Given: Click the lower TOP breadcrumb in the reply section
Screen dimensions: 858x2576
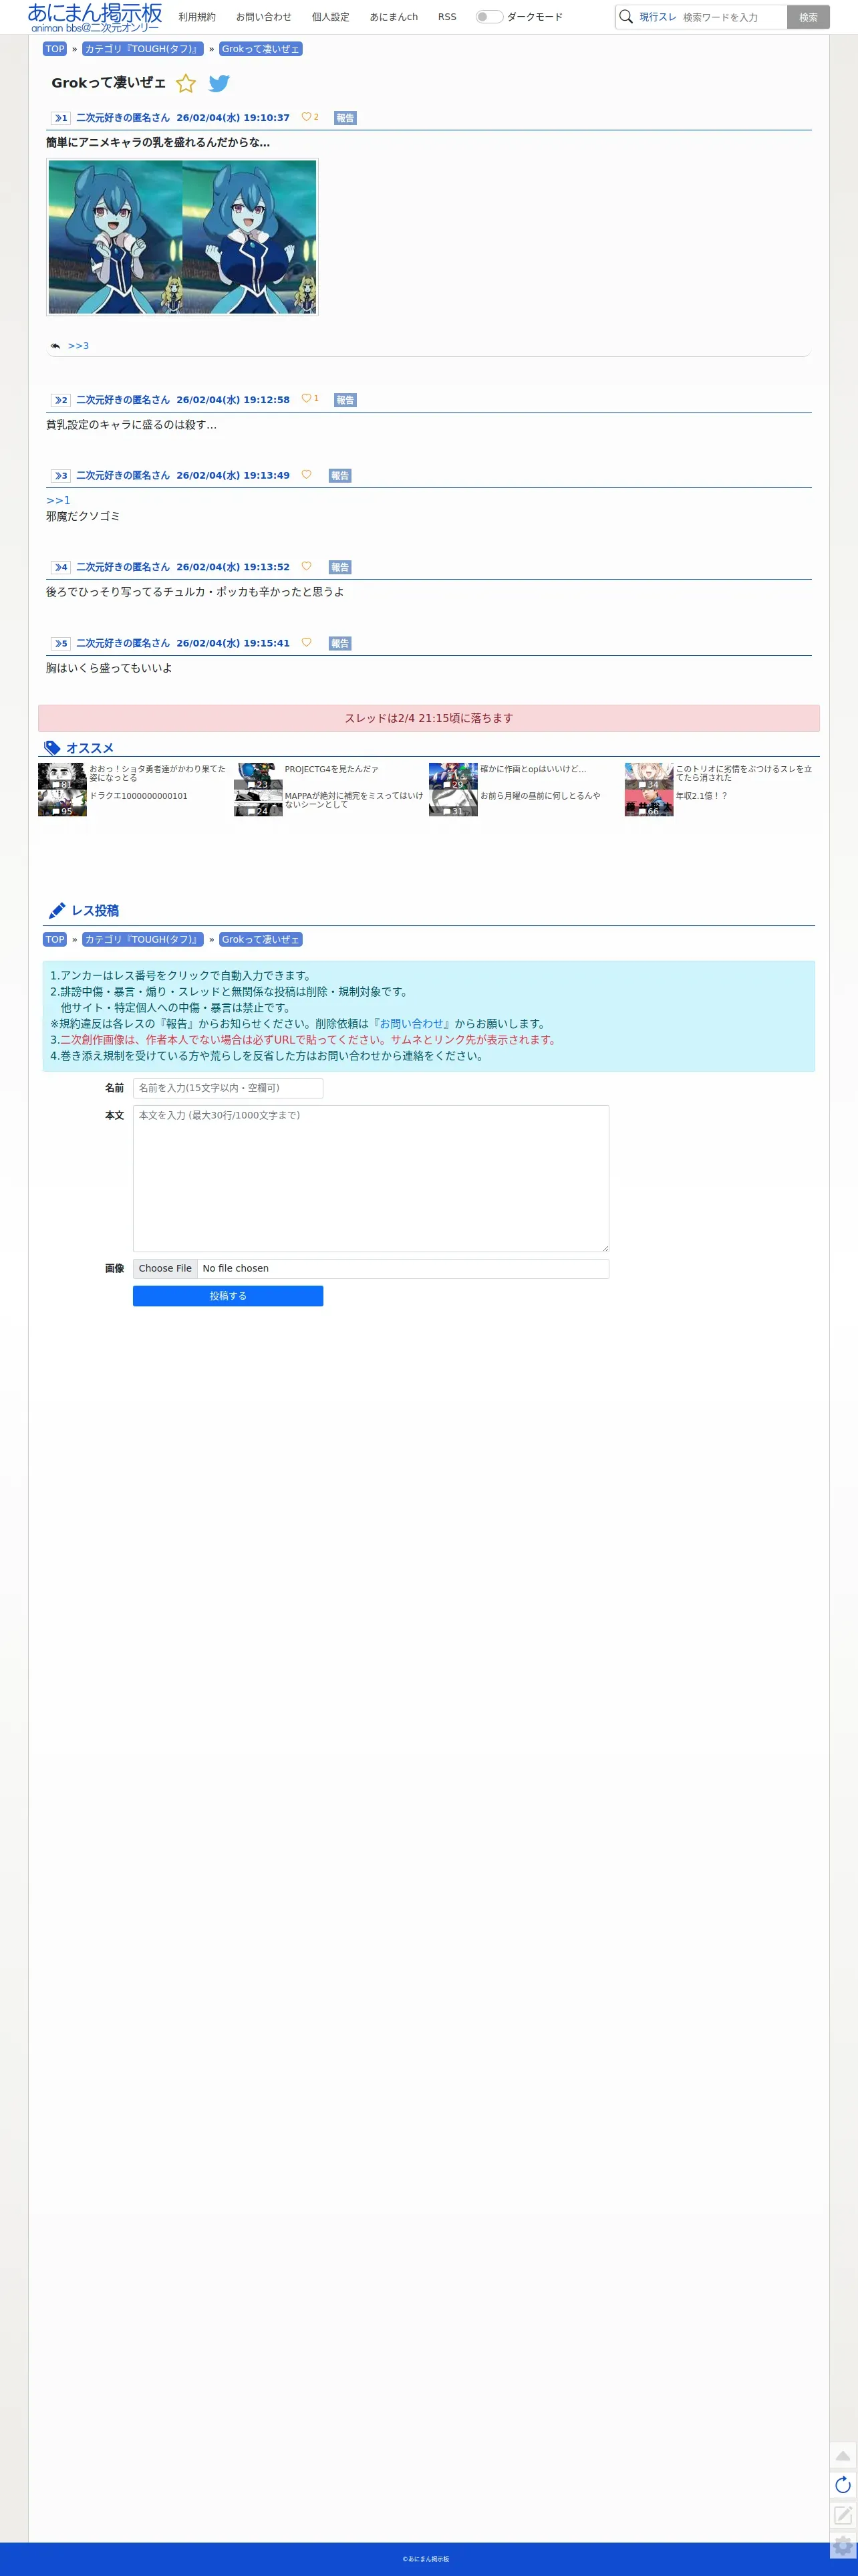Looking at the screenshot, I should point(55,939).
